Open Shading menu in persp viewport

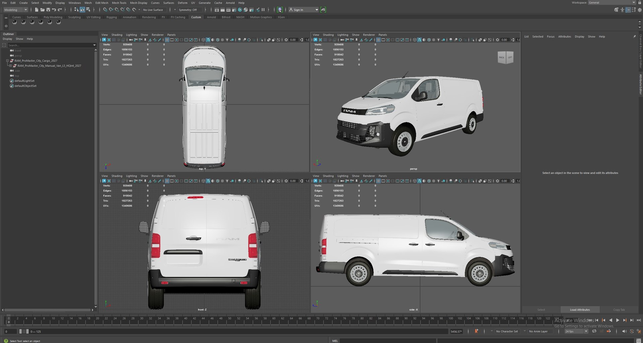point(328,35)
